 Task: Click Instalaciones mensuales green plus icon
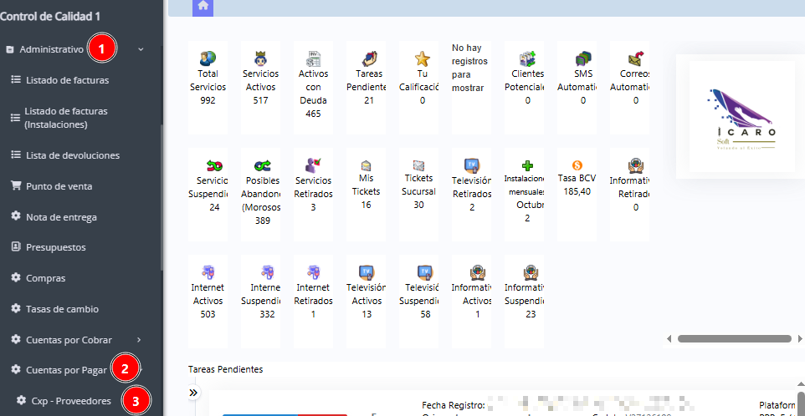point(528,165)
